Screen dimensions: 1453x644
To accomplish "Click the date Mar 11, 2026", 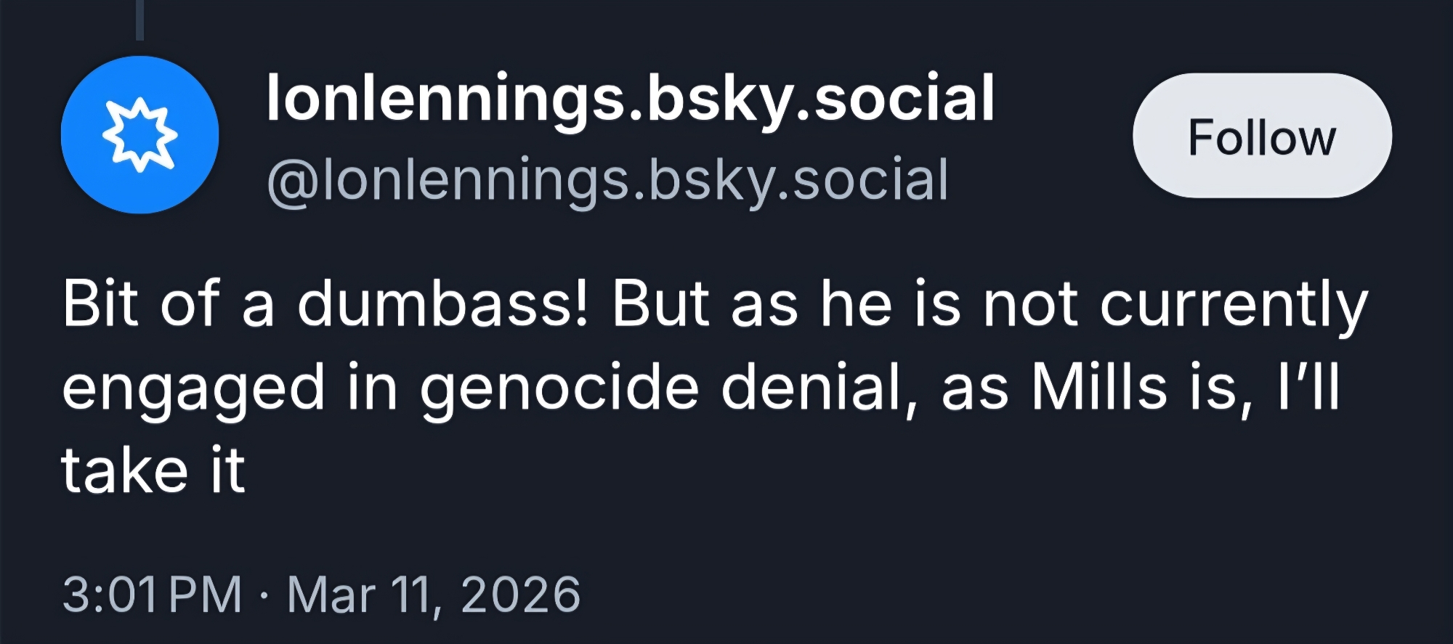I will point(434,595).
